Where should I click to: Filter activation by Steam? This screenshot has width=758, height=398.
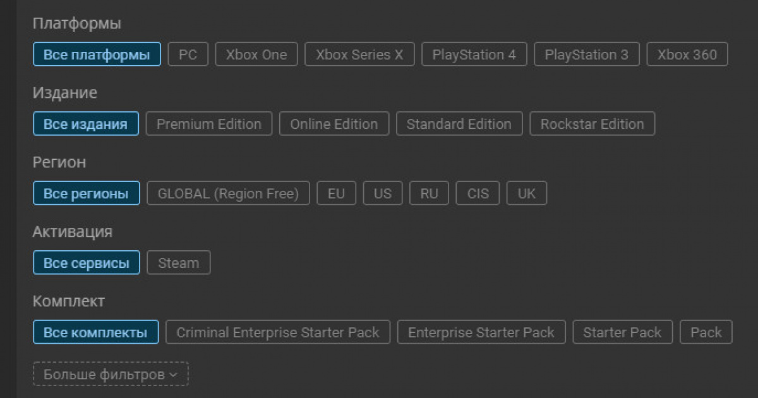(x=179, y=263)
